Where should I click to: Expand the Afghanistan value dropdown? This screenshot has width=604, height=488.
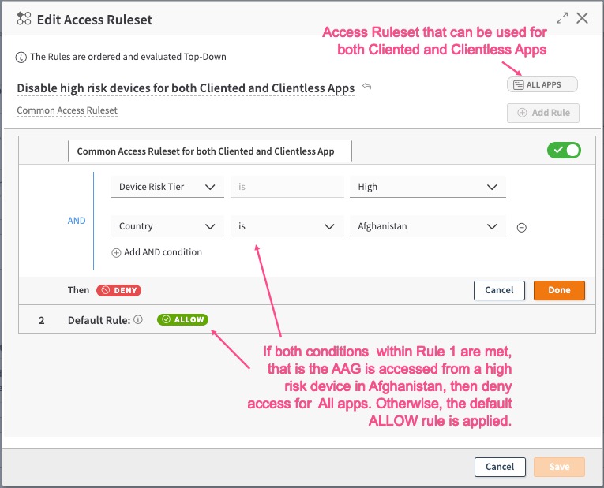pos(427,226)
